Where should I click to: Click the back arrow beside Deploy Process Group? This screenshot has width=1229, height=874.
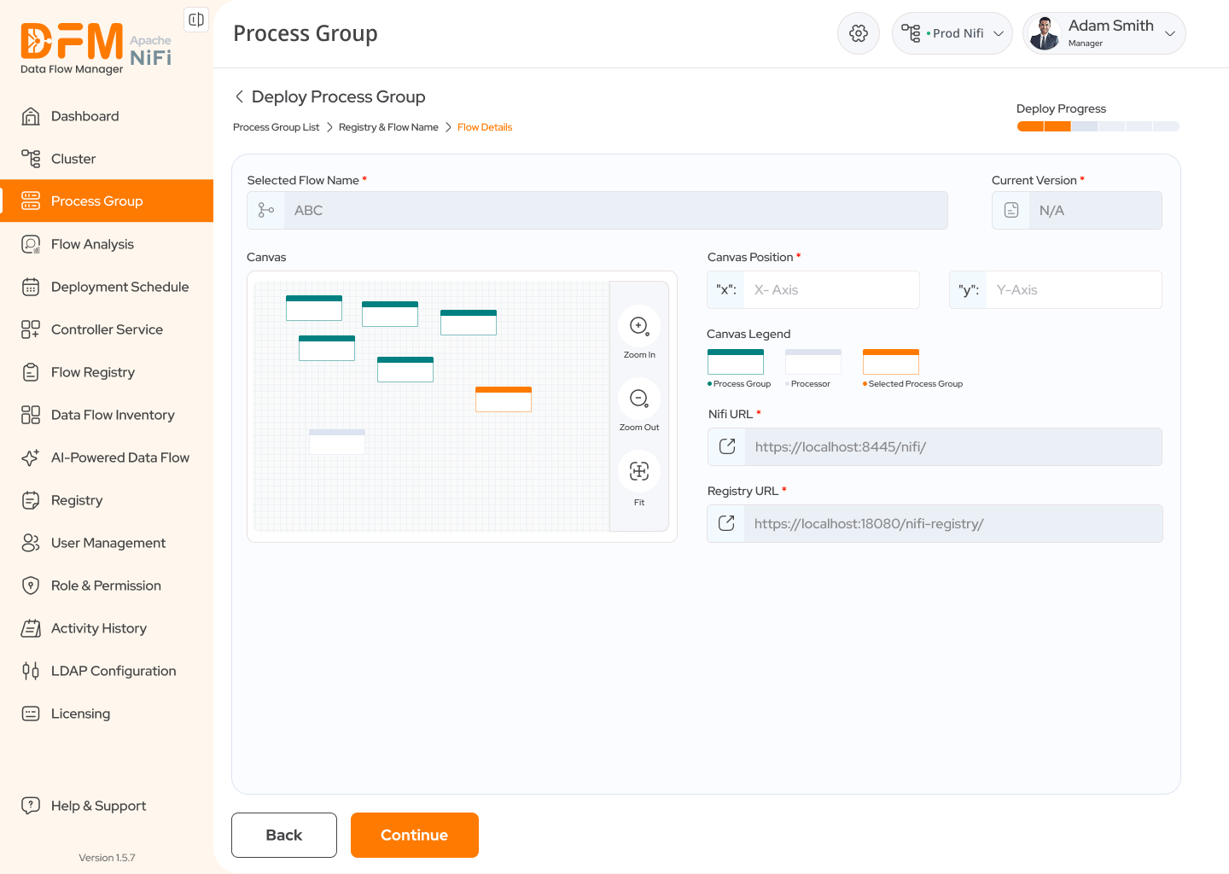click(239, 96)
